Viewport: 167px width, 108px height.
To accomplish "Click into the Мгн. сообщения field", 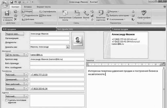I will click(x=57, y=68).
